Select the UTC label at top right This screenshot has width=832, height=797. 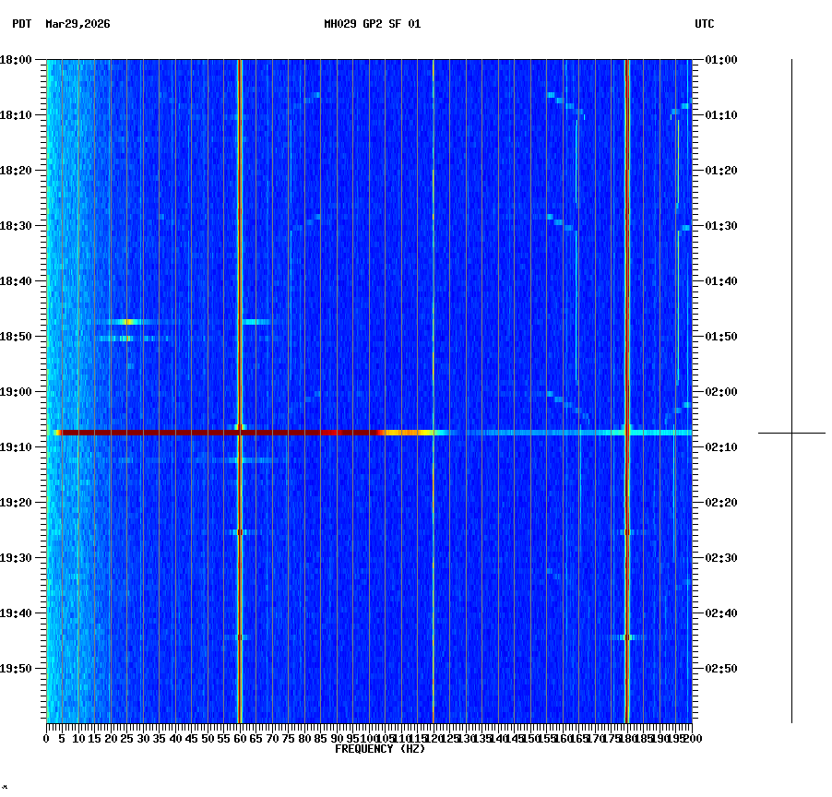tap(705, 25)
